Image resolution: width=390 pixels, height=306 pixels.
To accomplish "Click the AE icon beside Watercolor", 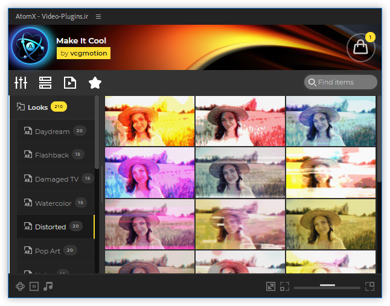I will tap(28, 203).
